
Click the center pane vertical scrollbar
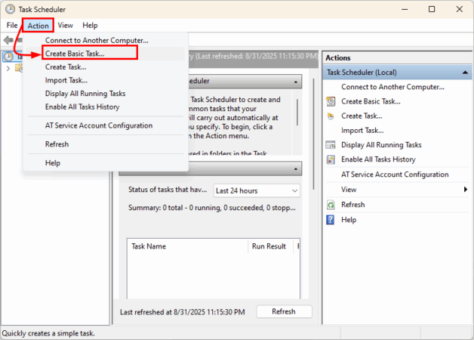[313, 134]
